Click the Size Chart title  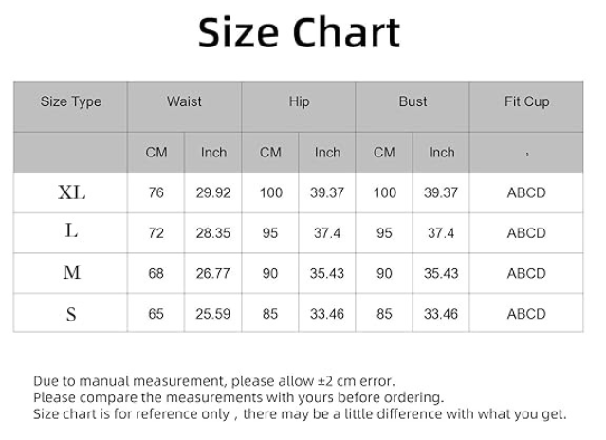299,32
